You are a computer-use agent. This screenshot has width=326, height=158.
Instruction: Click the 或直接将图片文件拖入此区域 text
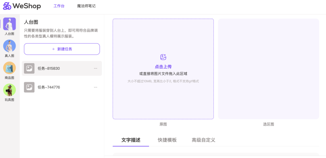(163, 74)
